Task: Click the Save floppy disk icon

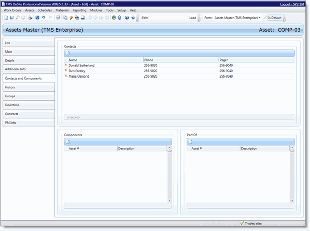Action: (x=12, y=18)
